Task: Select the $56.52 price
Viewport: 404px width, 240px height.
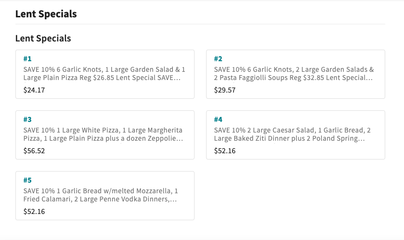Action: click(34, 150)
